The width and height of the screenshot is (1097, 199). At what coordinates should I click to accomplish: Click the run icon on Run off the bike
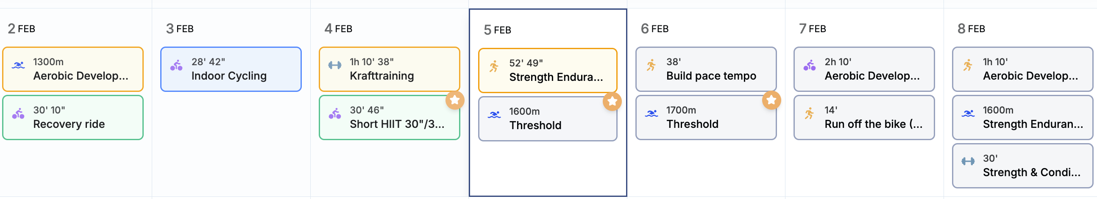tap(809, 113)
